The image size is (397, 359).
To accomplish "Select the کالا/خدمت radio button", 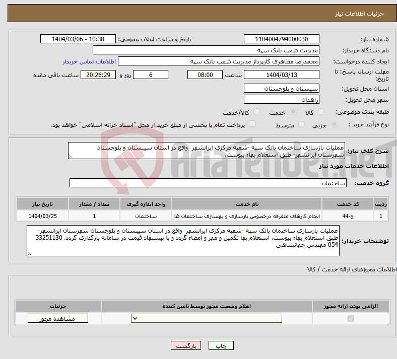I will point(257,112).
